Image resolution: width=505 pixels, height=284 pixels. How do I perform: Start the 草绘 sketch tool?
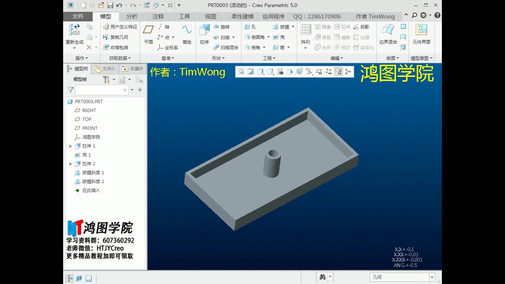(187, 34)
